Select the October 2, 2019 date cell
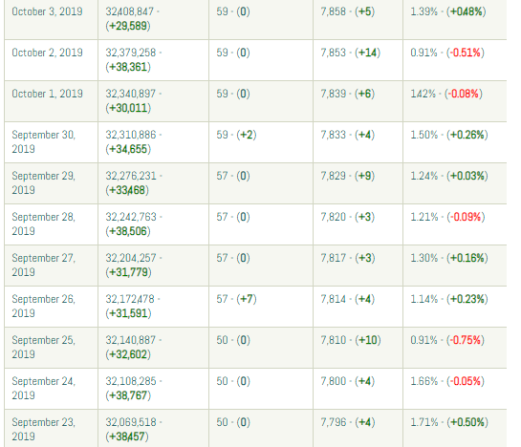The image size is (521, 447). pyautogui.click(x=52, y=60)
